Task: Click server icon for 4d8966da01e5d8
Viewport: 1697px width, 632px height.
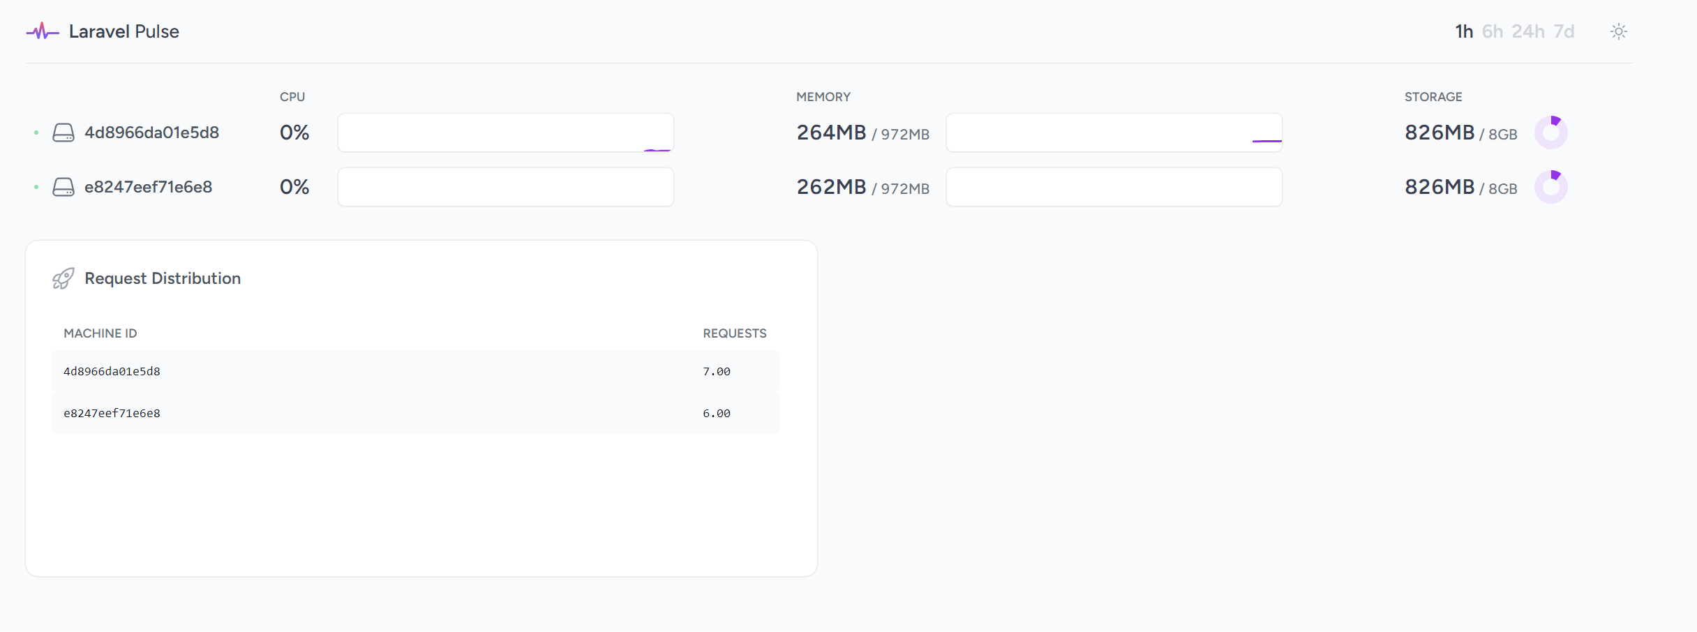Action: (x=63, y=133)
